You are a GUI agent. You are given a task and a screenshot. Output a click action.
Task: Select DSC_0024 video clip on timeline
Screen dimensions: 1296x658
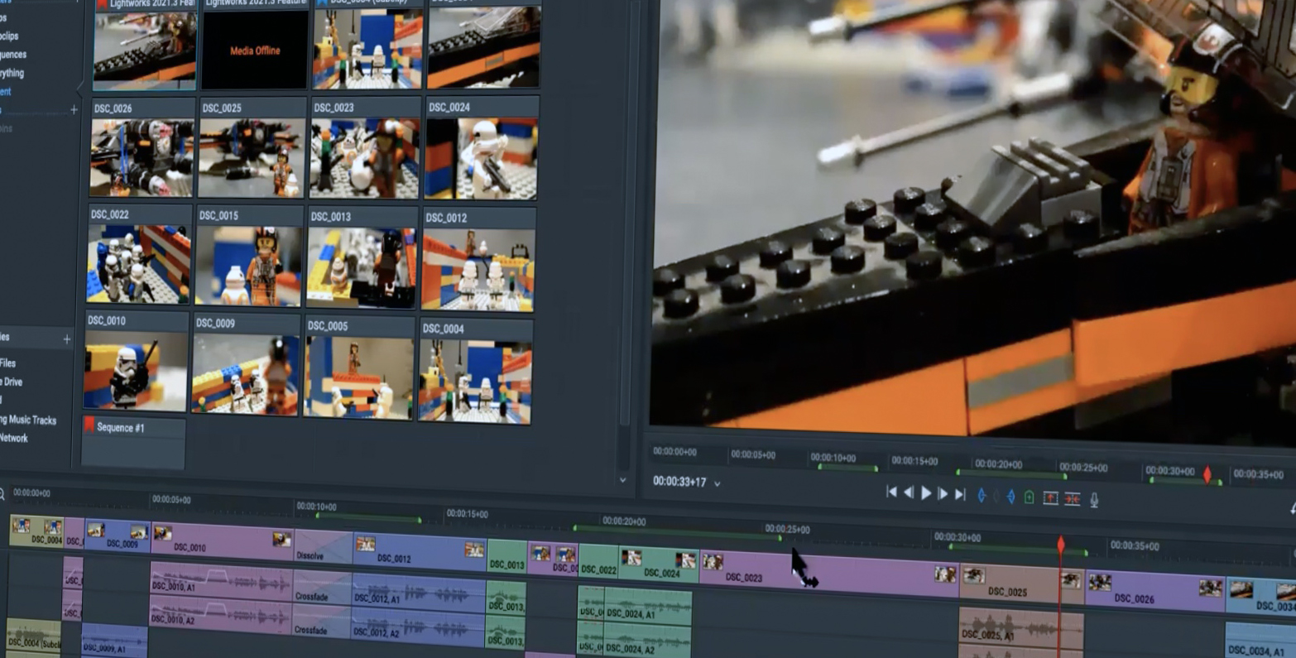tap(659, 564)
